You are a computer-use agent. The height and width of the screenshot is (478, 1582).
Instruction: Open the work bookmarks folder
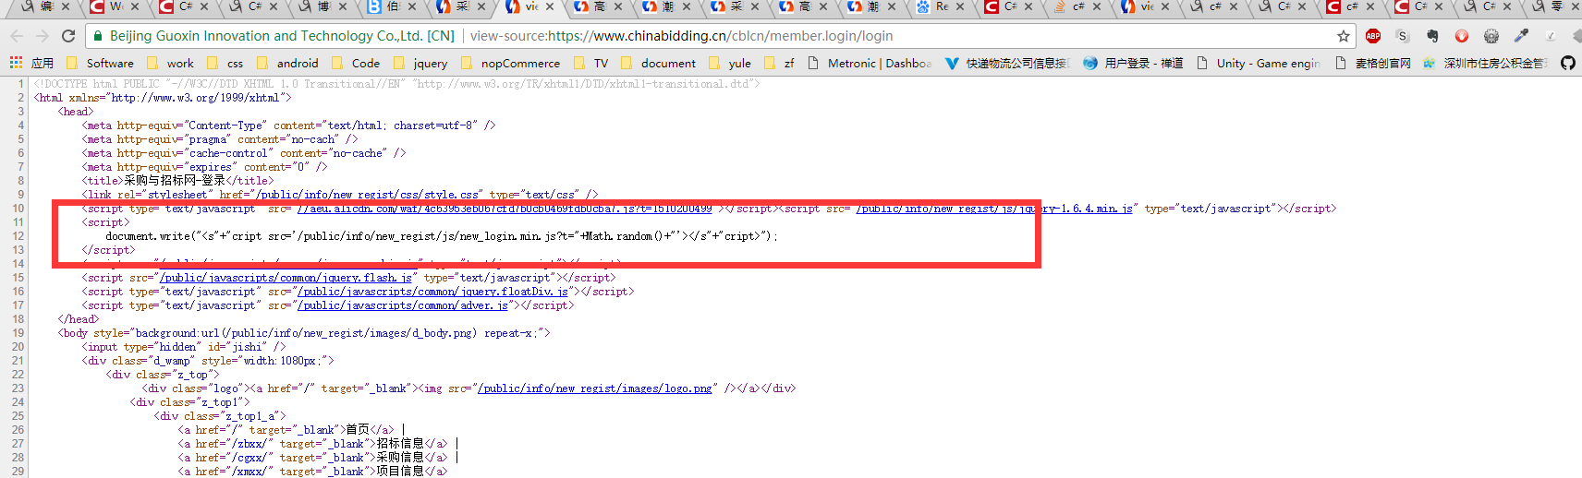coord(170,63)
